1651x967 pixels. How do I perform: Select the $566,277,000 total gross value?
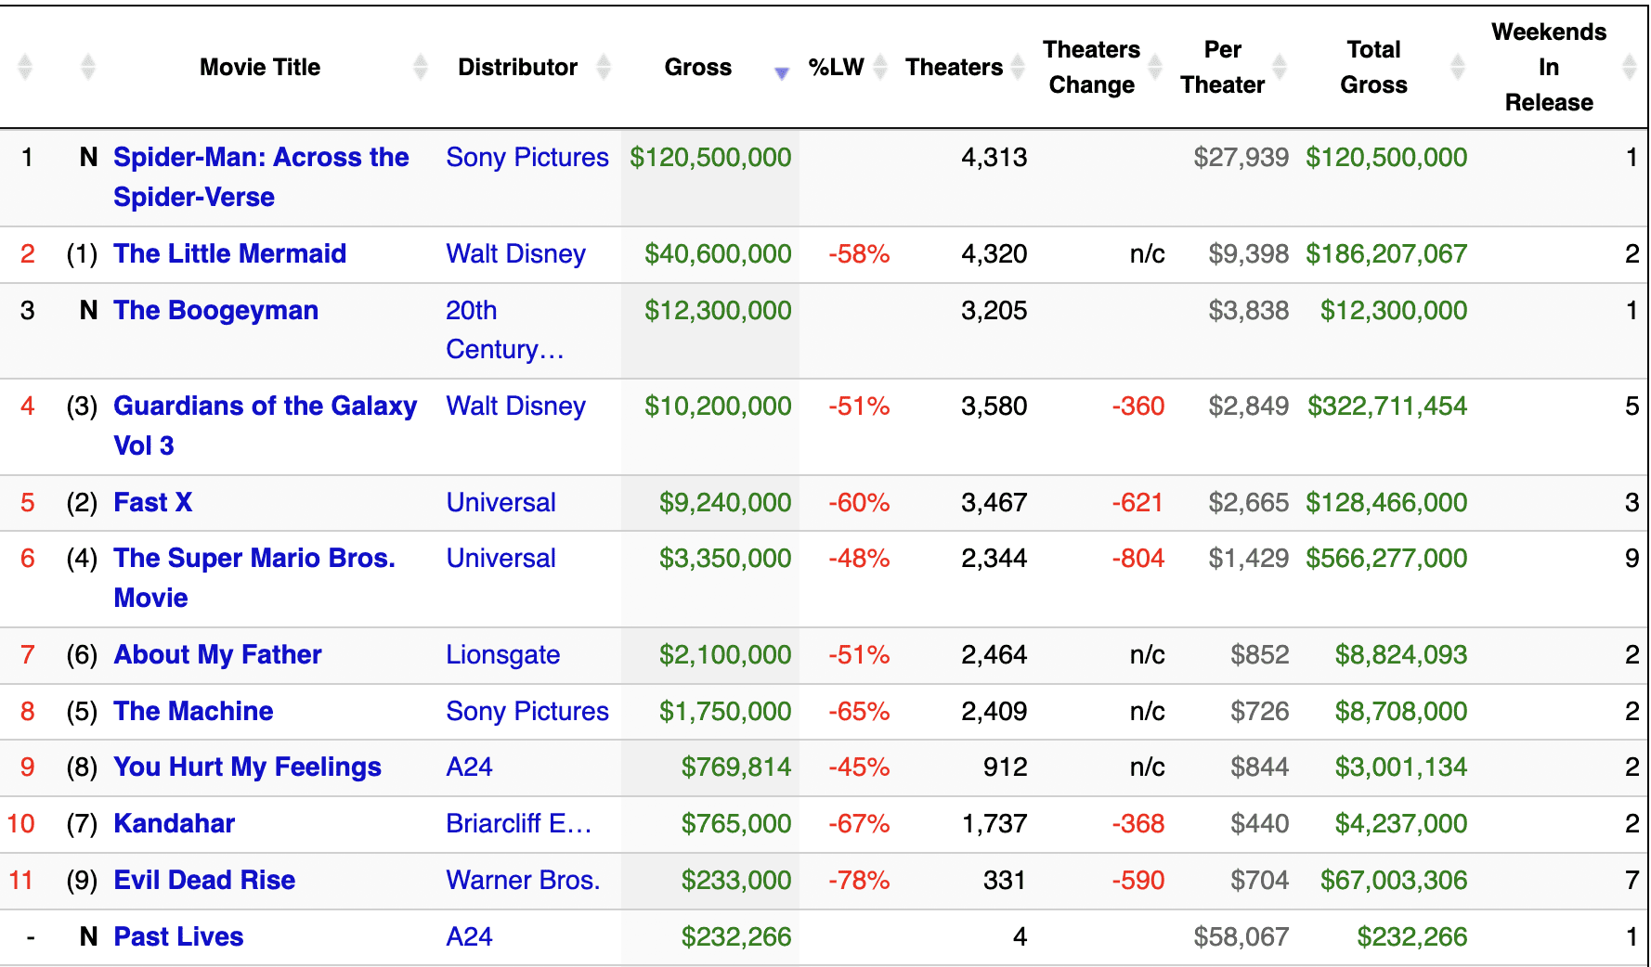coord(1386,559)
